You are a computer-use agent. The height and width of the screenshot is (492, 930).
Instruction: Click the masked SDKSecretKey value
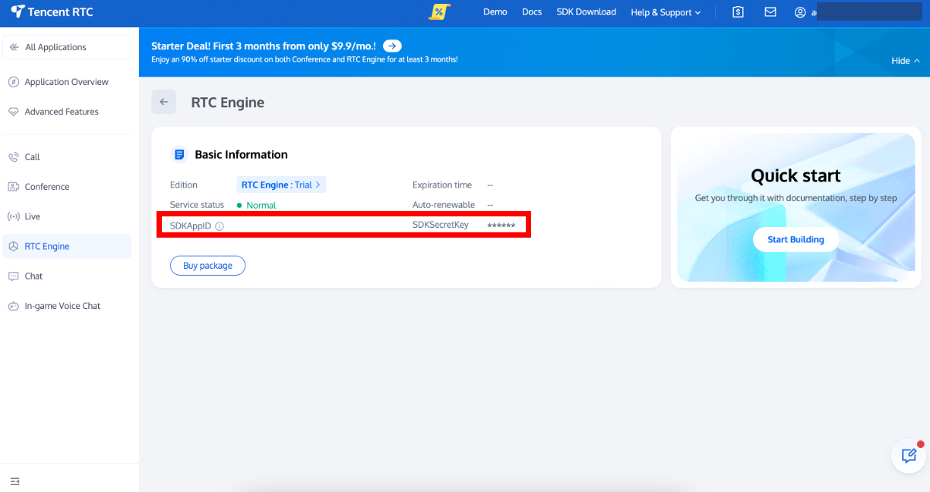coord(501,226)
